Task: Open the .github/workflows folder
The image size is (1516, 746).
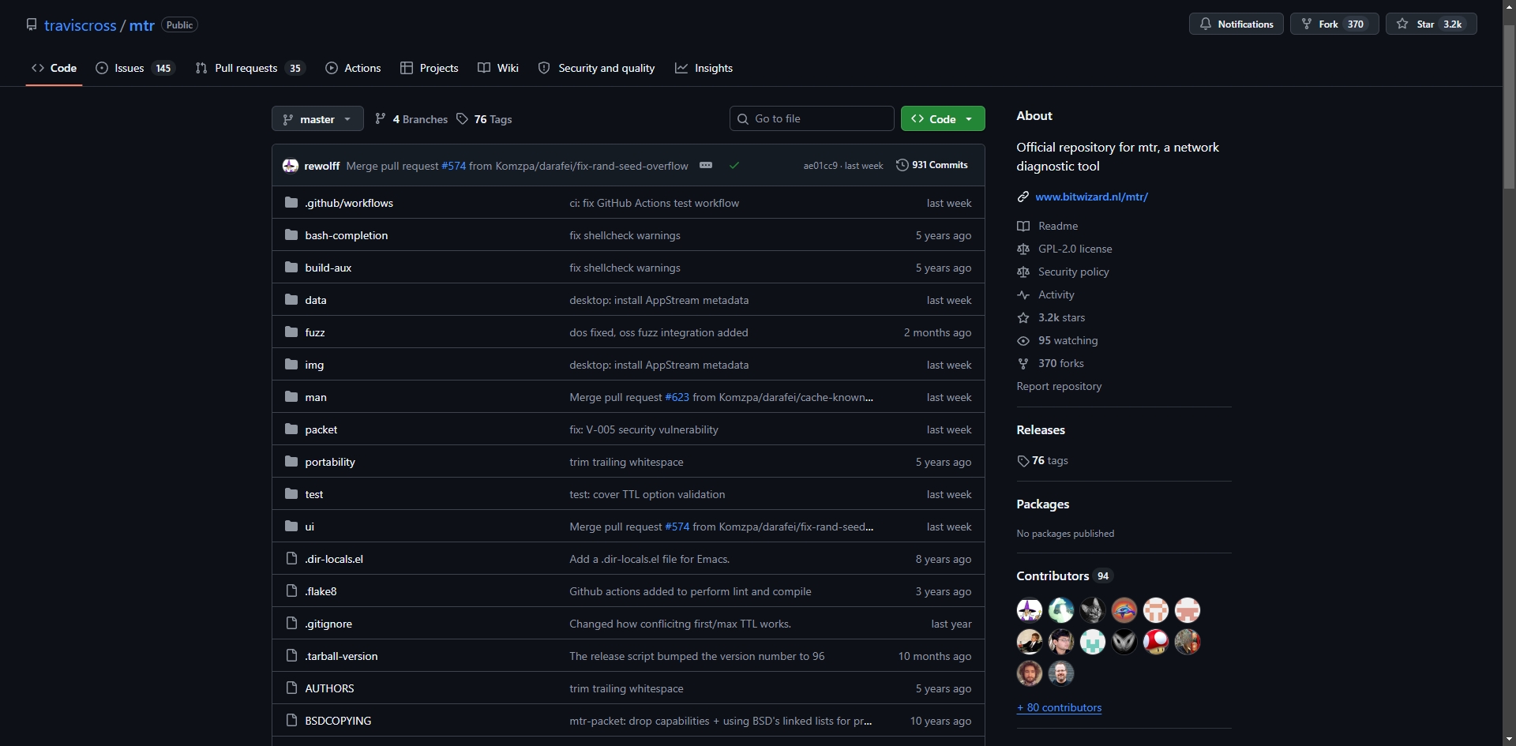Action: point(349,203)
